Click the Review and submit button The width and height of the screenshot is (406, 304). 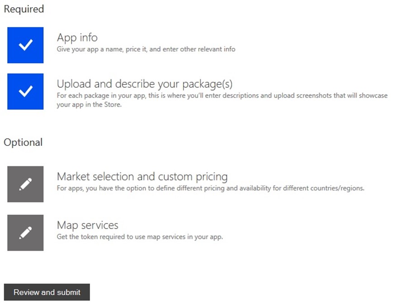click(x=47, y=292)
